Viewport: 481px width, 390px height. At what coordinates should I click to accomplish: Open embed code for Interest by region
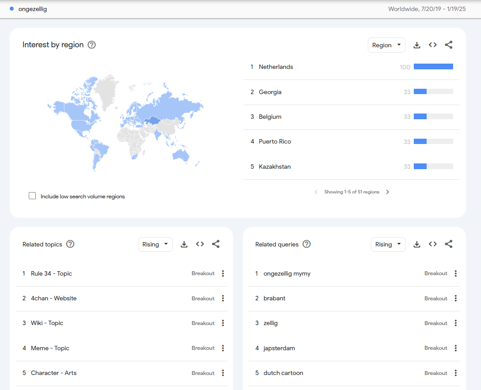[x=432, y=45]
